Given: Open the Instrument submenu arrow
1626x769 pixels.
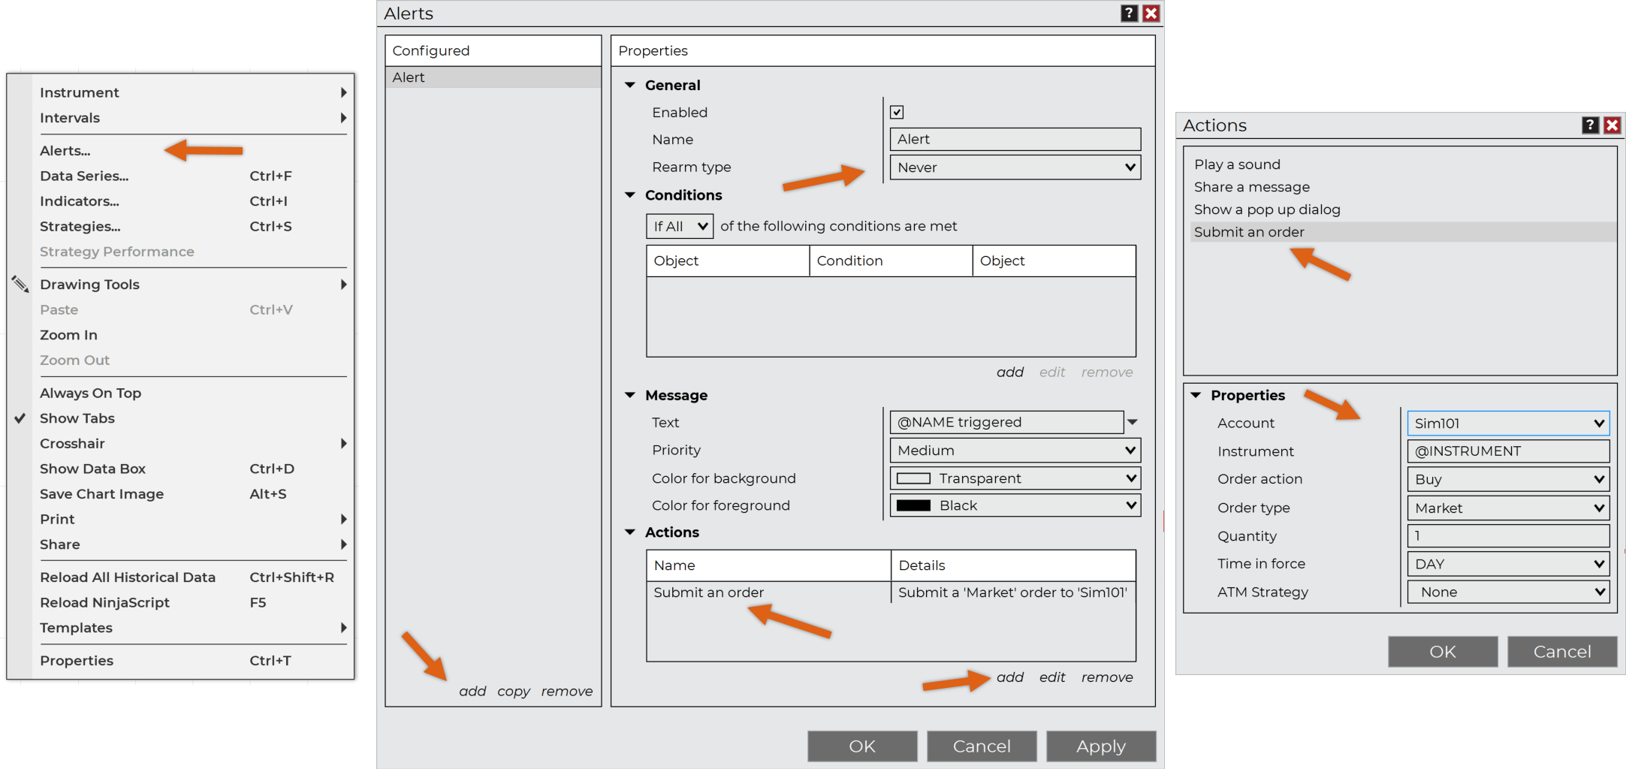Looking at the screenshot, I should pyautogui.click(x=343, y=92).
